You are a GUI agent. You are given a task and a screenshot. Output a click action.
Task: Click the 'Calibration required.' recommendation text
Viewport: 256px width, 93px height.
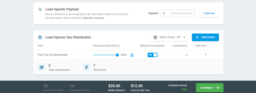click(x=93, y=18)
